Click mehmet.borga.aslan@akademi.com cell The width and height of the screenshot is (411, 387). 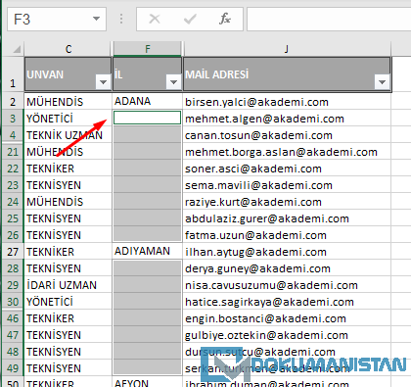pyautogui.click(x=287, y=152)
